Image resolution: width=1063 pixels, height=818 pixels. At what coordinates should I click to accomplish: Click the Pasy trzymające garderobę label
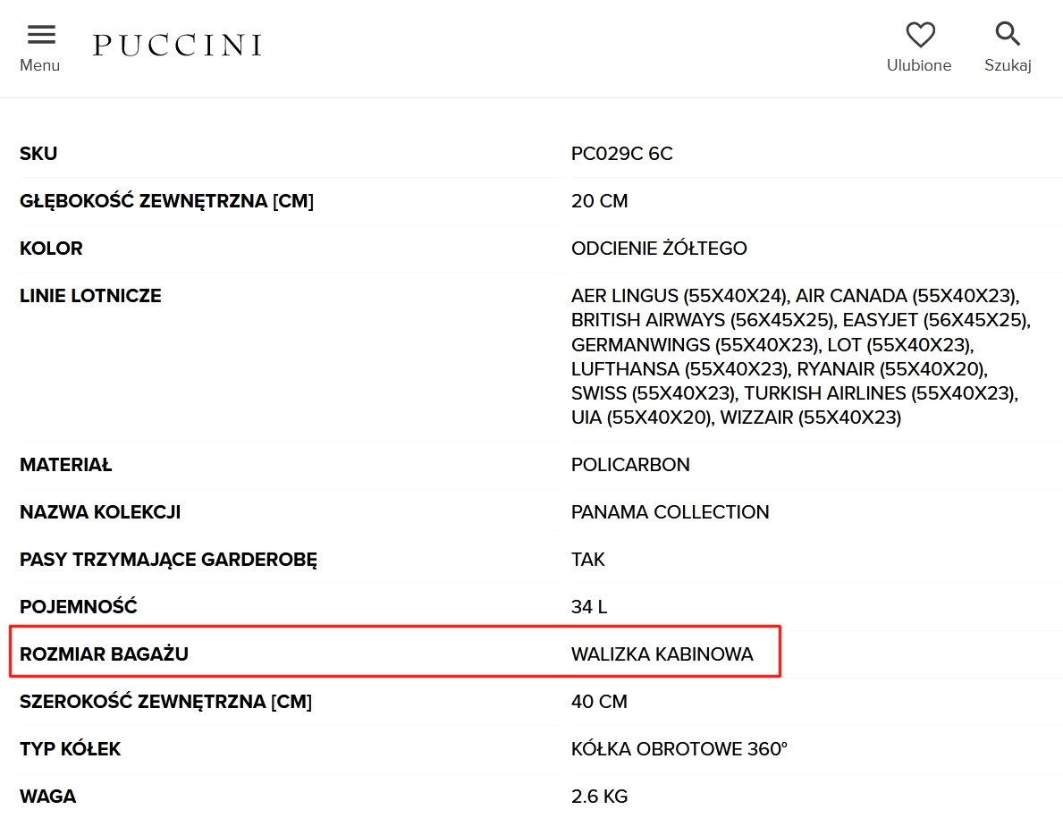(x=168, y=560)
